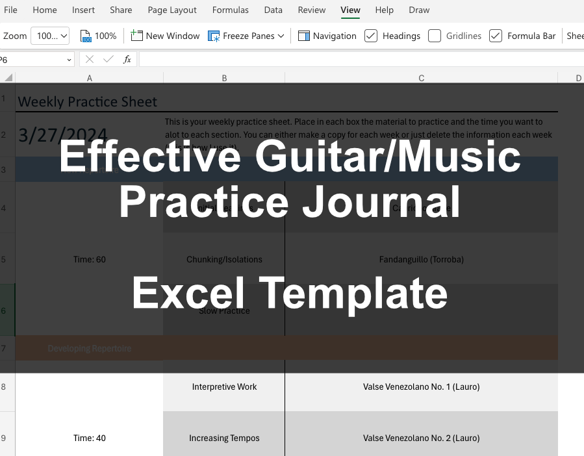
Task: Click the cancel X icon in formula bar
Action: [90, 59]
